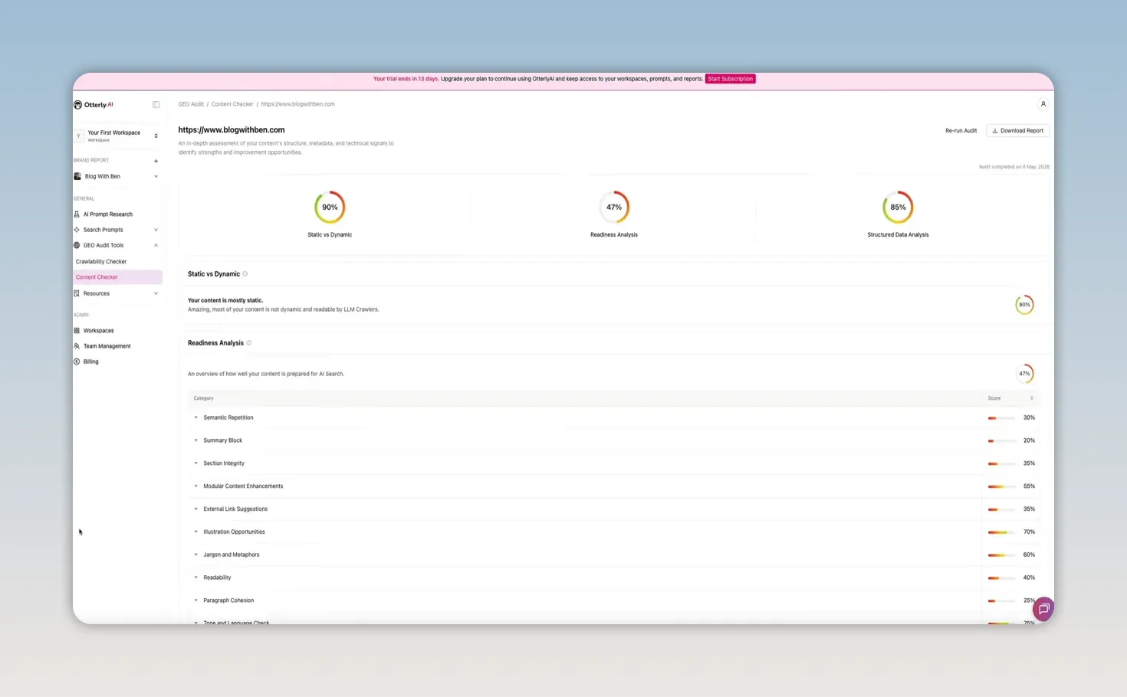Expand the Semantic Repetition row
The image size is (1127, 697).
pyautogui.click(x=196, y=417)
